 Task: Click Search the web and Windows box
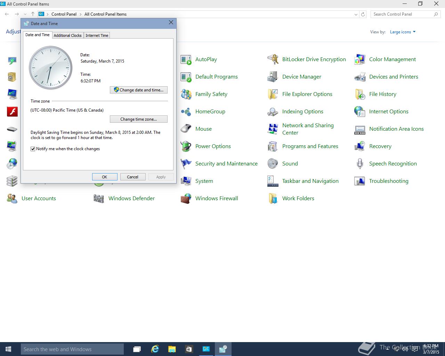72,349
